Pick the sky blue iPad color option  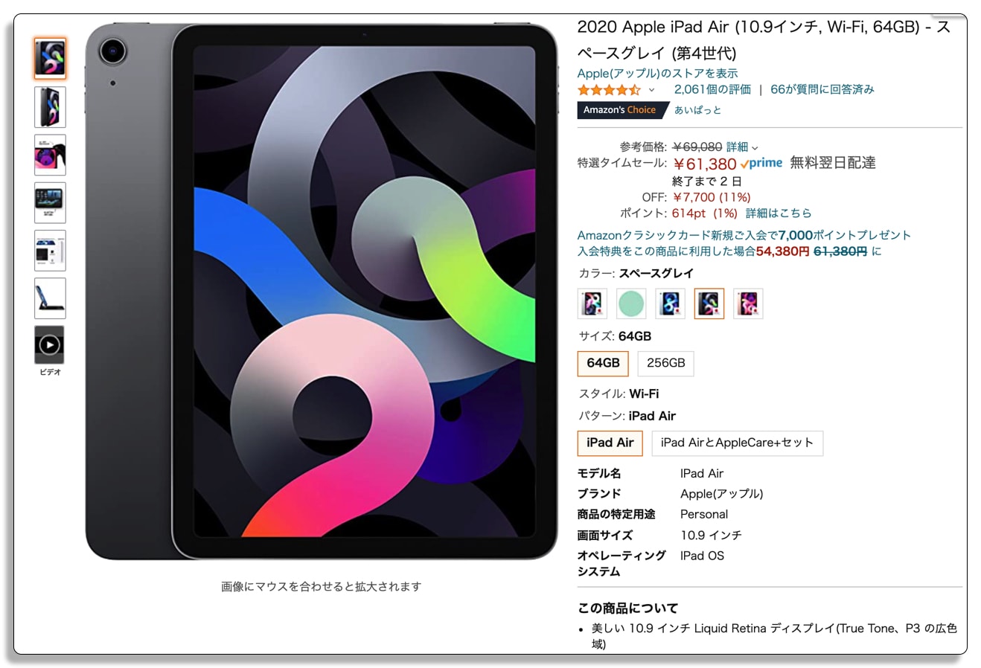(670, 304)
